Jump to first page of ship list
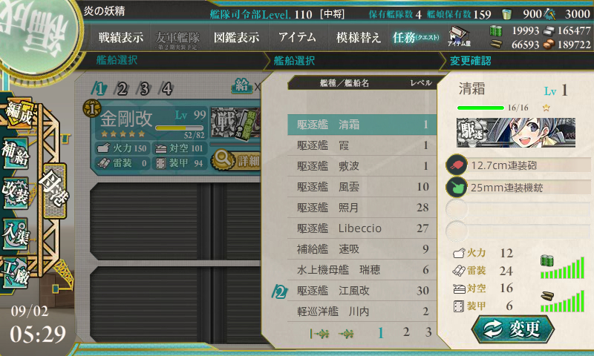 319,334
